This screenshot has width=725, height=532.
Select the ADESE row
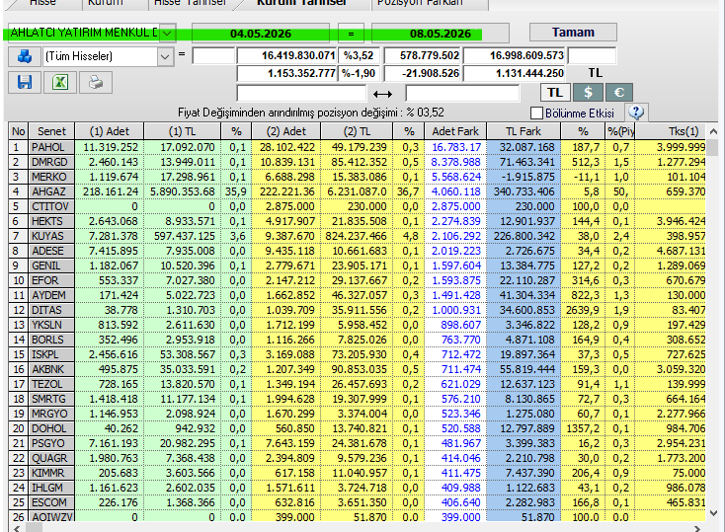(x=357, y=251)
